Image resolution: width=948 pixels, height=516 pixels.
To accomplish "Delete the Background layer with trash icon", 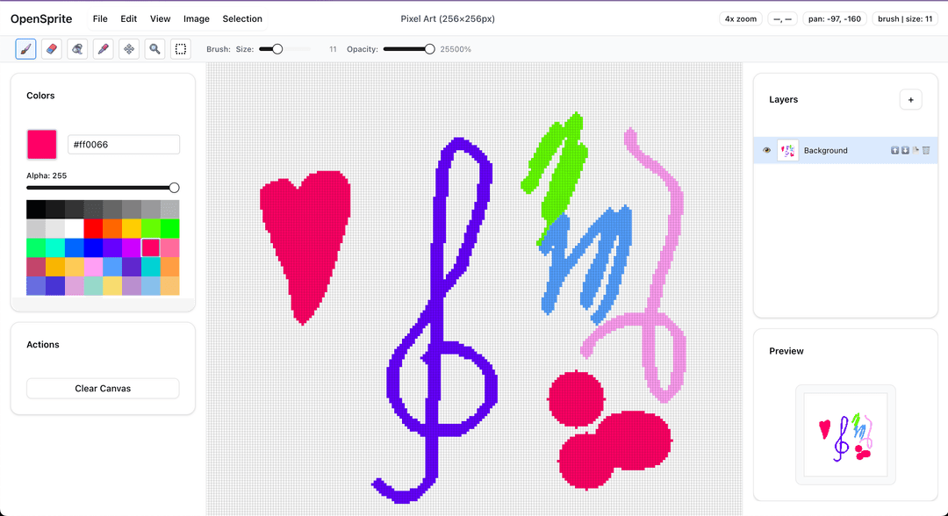I will pyautogui.click(x=926, y=150).
